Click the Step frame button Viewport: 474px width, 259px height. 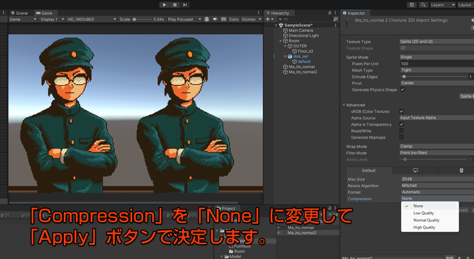[x=185, y=5]
